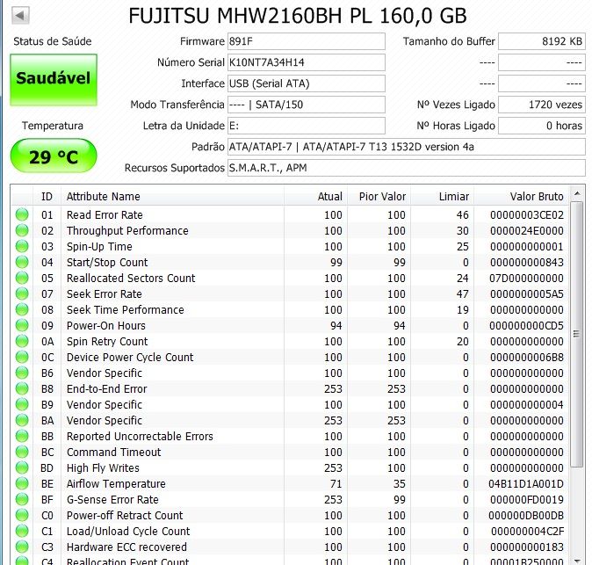Image resolution: width=592 pixels, height=565 pixels.
Task: Click the Número Serial field
Action: [x=306, y=62]
